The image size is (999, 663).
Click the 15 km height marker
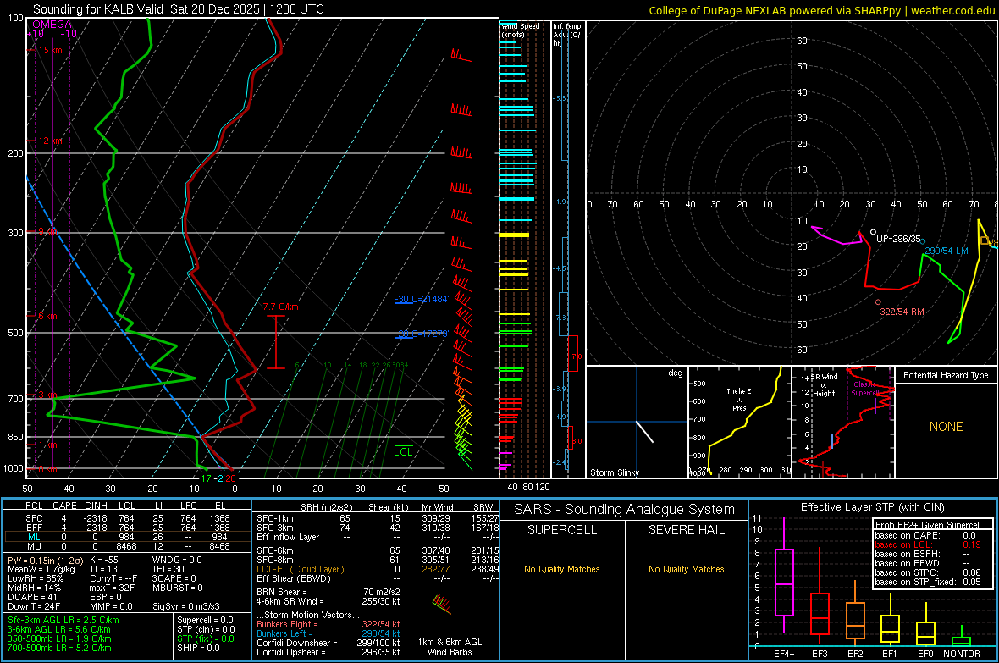tap(50, 50)
